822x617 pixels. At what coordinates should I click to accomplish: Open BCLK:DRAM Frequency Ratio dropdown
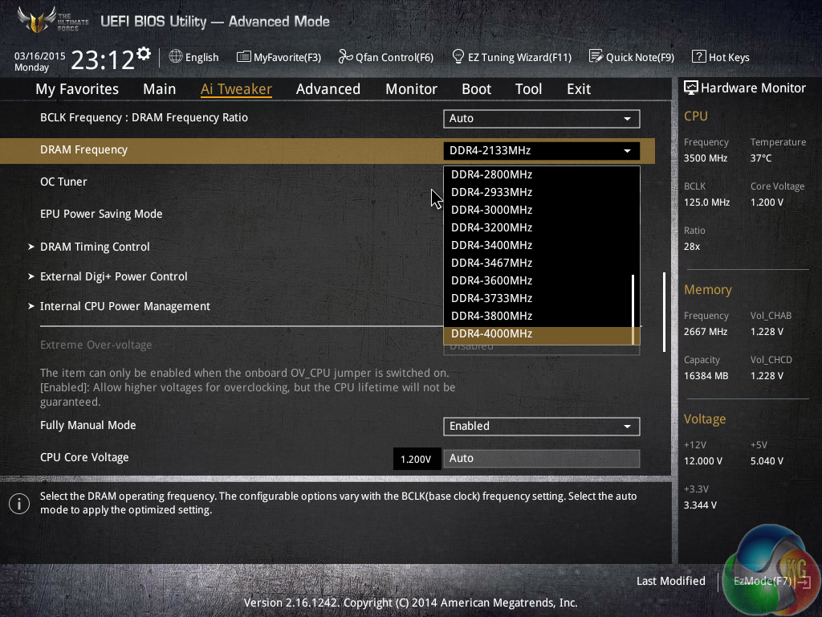pyautogui.click(x=542, y=119)
